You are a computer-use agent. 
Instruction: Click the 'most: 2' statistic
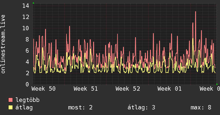pyautogui.click(x=80, y=108)
